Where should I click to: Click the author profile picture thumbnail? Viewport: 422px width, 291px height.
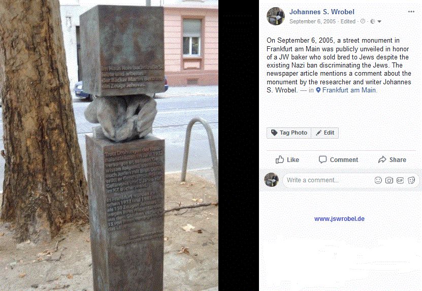[276, 16]
